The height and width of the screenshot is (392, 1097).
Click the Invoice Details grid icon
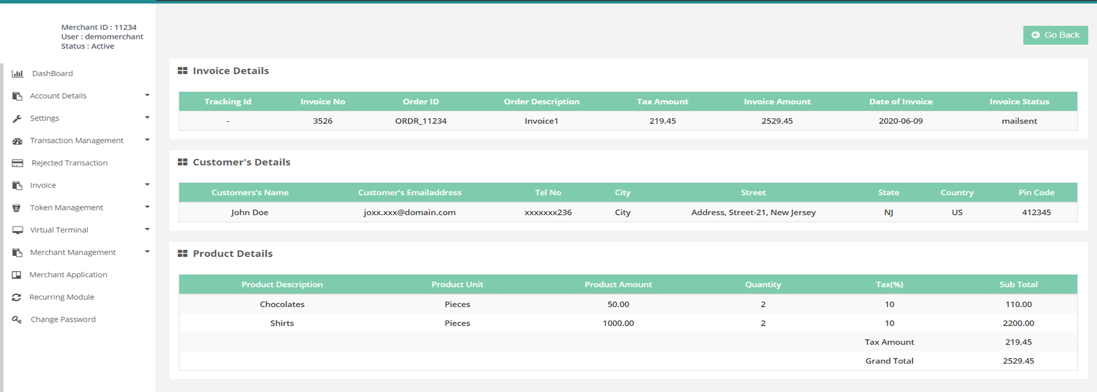pos(183,71)
